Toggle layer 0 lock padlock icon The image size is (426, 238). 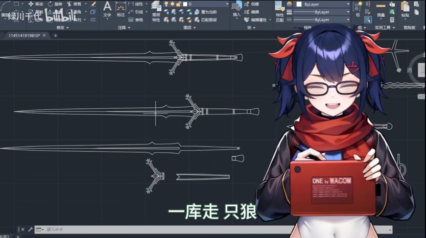[x=178, y=4]
